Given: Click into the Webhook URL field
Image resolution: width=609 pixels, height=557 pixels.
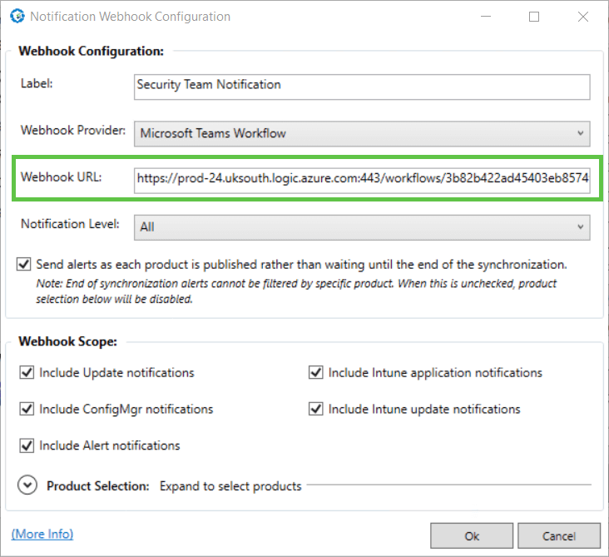Looking at the screenshot, I should coord(362,181).
